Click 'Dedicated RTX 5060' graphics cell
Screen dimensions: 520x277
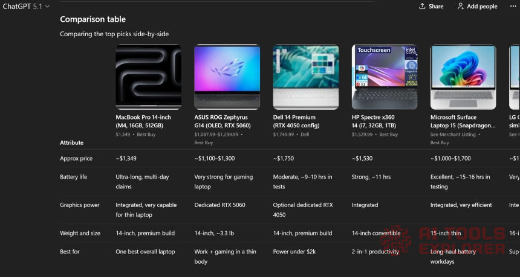pos(220,205)
